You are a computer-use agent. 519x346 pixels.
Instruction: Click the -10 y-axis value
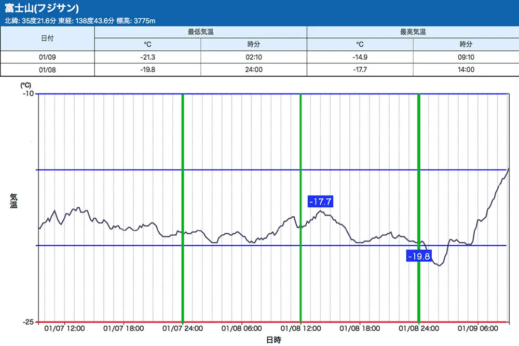pos(28,94)
